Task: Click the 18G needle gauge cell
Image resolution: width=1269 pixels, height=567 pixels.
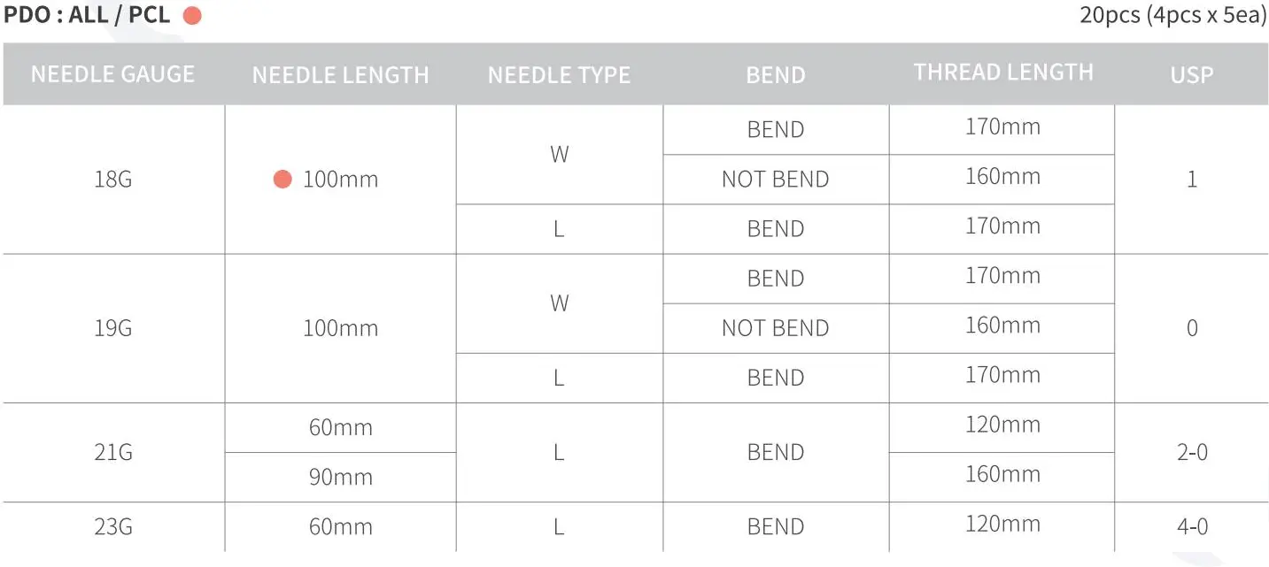Action: click(112, 180)
